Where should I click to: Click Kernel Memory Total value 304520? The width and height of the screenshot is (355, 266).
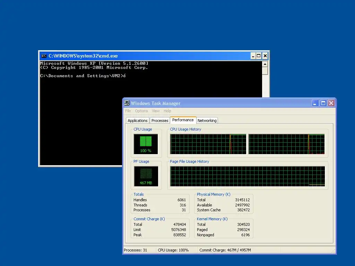click(x=244, y=224)
